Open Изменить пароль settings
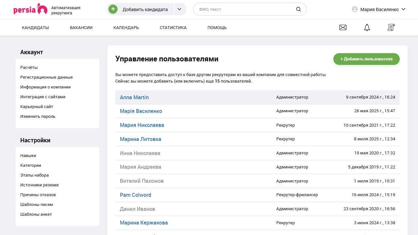The width and height of the screenshot is (418, 235). 38,116
